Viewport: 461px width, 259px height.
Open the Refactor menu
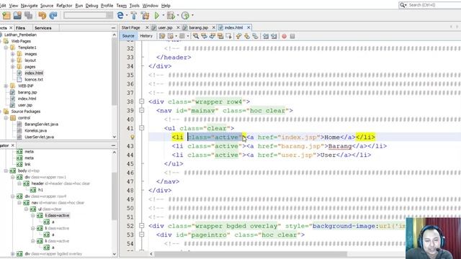click(64, 6)
